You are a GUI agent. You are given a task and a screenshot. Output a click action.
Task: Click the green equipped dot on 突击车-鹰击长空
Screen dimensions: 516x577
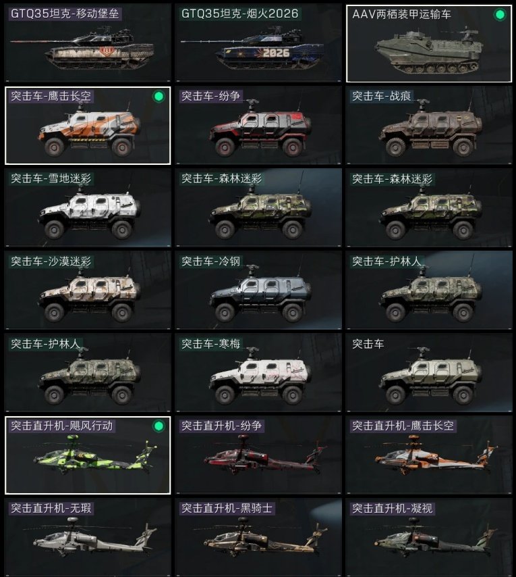coord(159,97)
